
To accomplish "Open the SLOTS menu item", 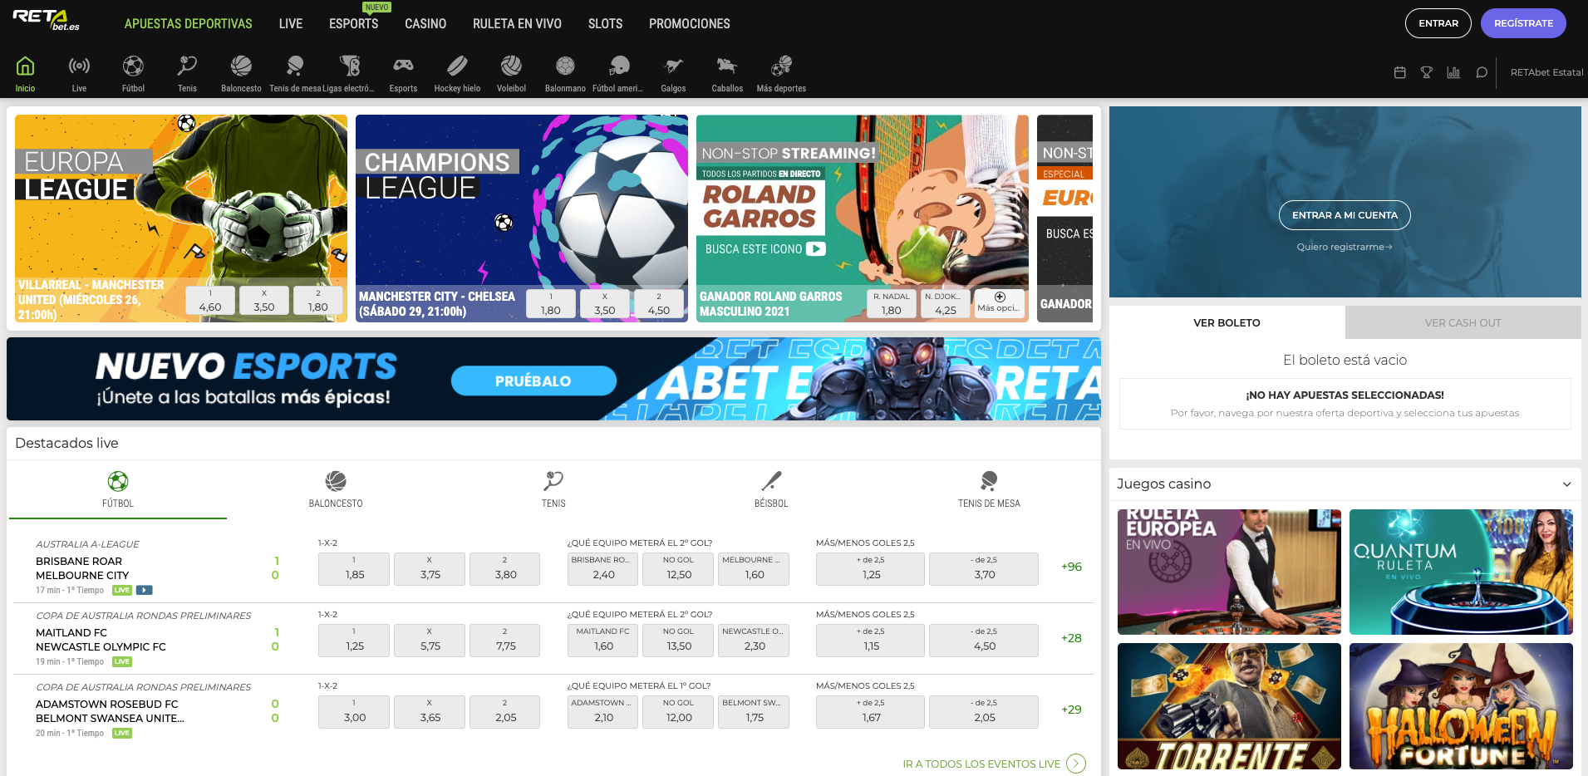I will 605,23.
